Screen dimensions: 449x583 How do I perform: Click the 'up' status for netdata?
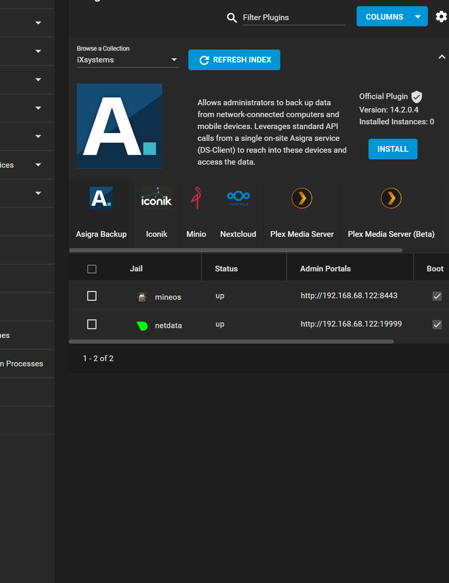click(220, 324)
